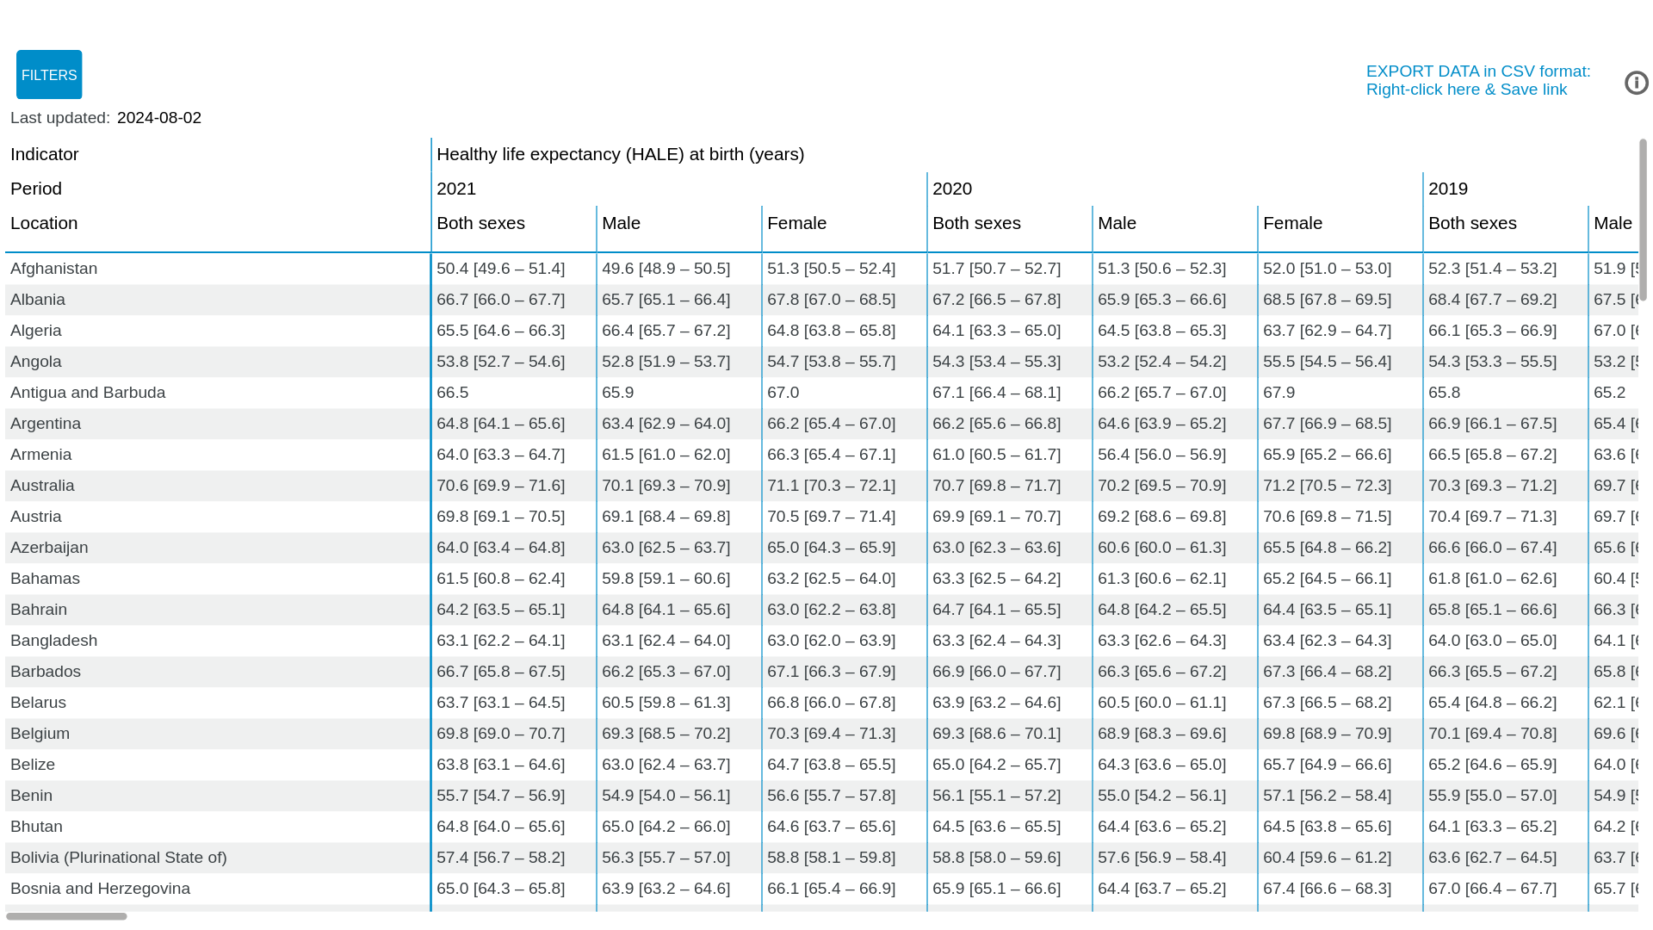Click the Healthy life expectancy indicator title

tap(620, 154)
